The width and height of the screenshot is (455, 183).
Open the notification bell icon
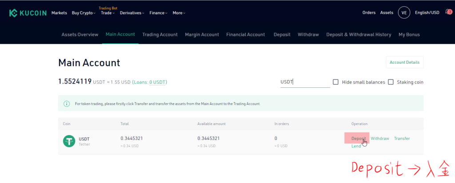448,12
